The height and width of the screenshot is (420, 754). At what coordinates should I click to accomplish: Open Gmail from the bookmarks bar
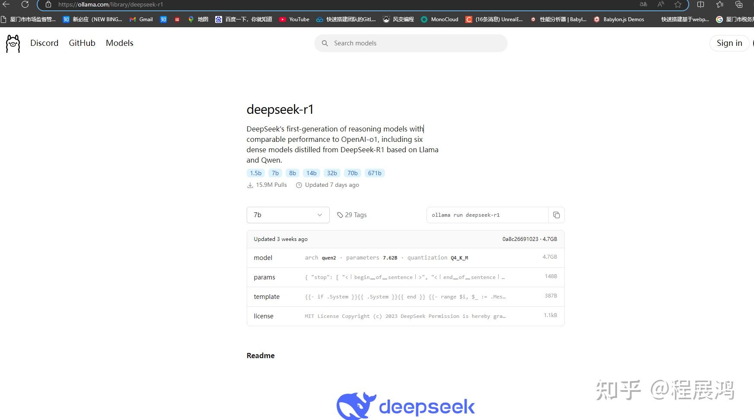point(141,19)
